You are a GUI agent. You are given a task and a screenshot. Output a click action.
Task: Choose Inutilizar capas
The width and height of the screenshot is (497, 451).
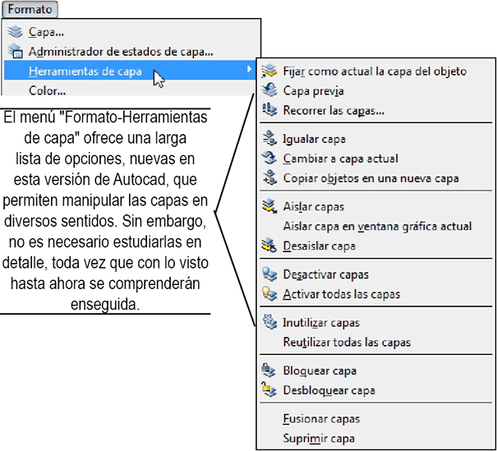(321, 323)
